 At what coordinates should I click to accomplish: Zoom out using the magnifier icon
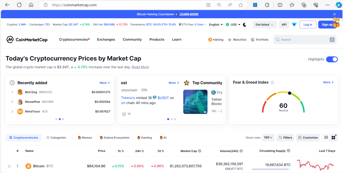(x=219, y=5)
